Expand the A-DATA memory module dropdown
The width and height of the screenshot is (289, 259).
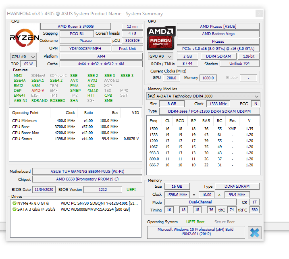(203, 96)
